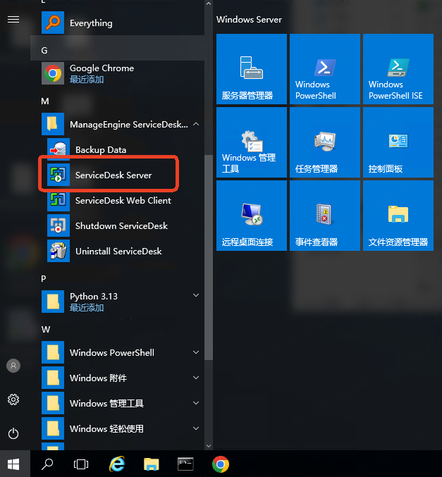Select the Windows Server group title

click(249, 20)
